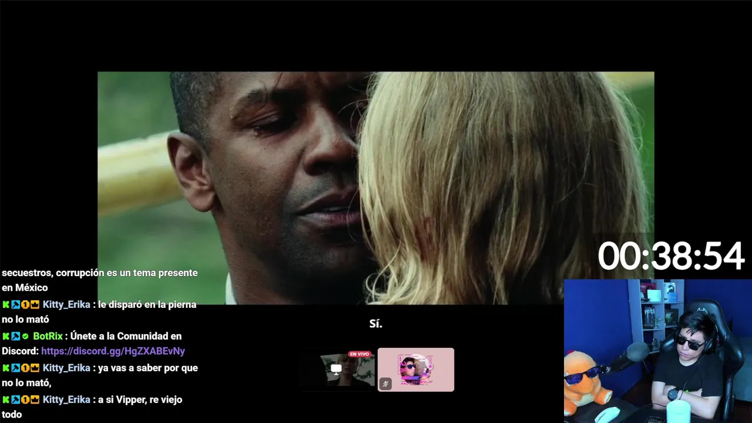Click the green Kick badge on 'a si Vipper' message

6,400
